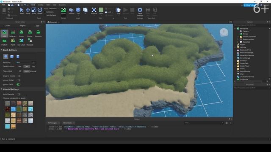Open the Edit tab in Terrain Editor
This screenshot has width=271, height=152.
click(38, 26)
